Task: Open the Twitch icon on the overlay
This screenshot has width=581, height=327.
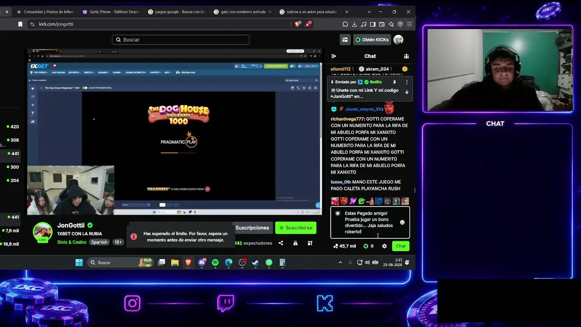Action: (226, 303)
